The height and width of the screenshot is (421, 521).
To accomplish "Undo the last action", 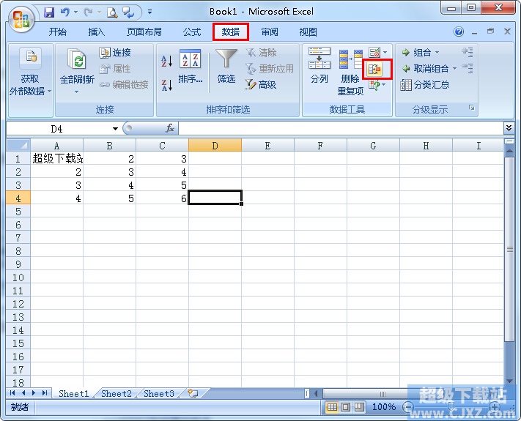I will pyautogui.click(x=64, y=12).
